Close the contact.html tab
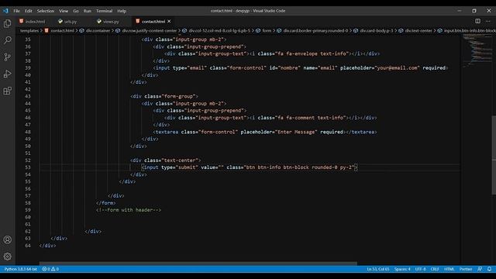This screenshot has height=279, width=496. [x=169, y=21]
